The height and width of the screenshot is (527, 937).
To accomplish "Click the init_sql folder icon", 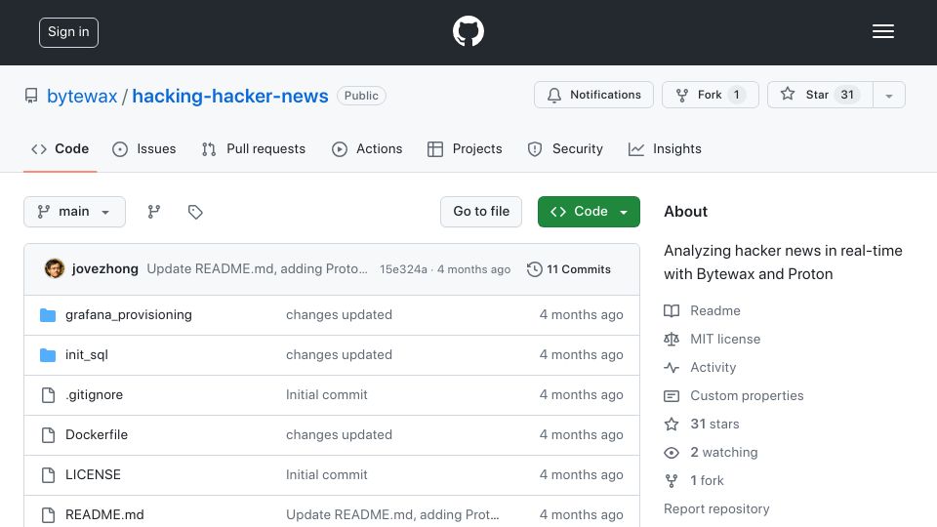I will (x=48, y=355).
